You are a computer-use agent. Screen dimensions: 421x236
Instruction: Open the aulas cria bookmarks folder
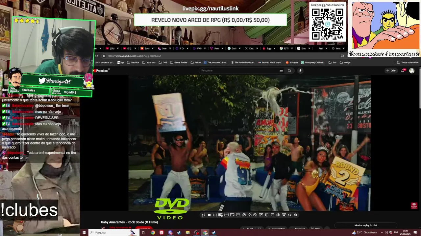pos(149,62)
